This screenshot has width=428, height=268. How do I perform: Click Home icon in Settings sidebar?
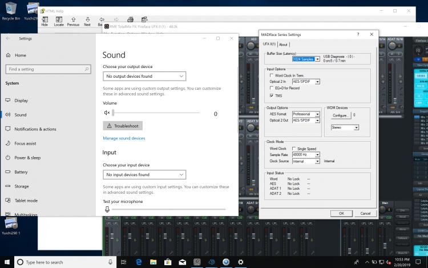[x=8, y=55]
